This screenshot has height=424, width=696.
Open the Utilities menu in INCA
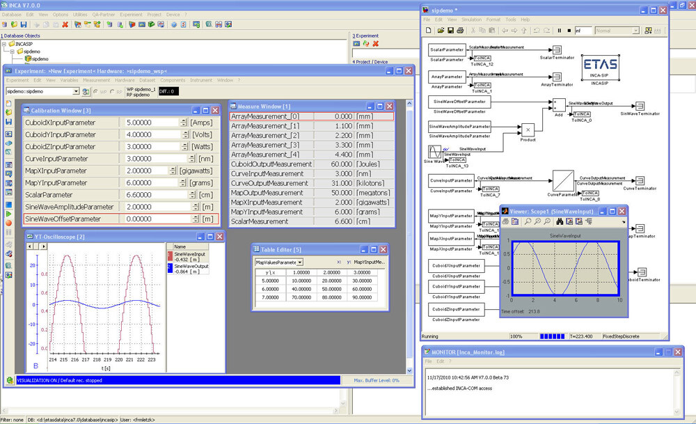80,15
